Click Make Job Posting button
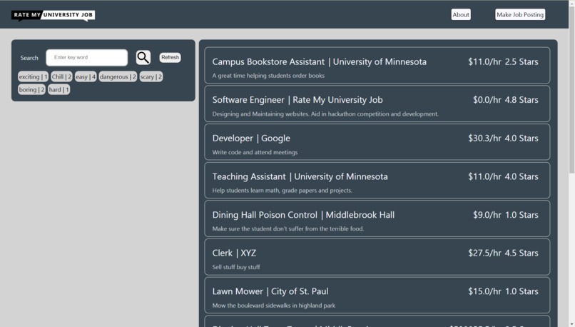This screenshot has height=327, width=575. point(520,15)
